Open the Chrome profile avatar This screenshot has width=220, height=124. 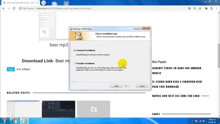pyautogui.click(x=211, y=8)
